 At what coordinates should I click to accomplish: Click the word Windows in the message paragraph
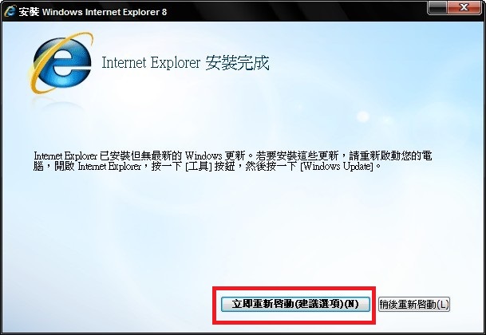tap(203, 156)
